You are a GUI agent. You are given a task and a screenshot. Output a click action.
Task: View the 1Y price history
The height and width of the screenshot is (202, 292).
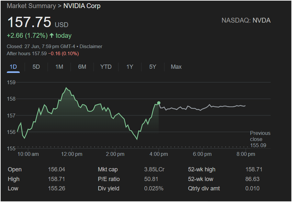(x=129, y=67)
